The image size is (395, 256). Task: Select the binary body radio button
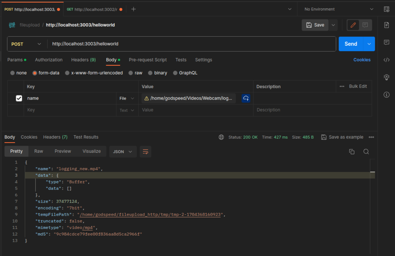(x=150, y=73)
